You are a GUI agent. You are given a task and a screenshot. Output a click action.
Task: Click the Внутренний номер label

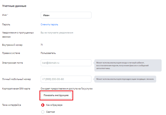(12, 45)
